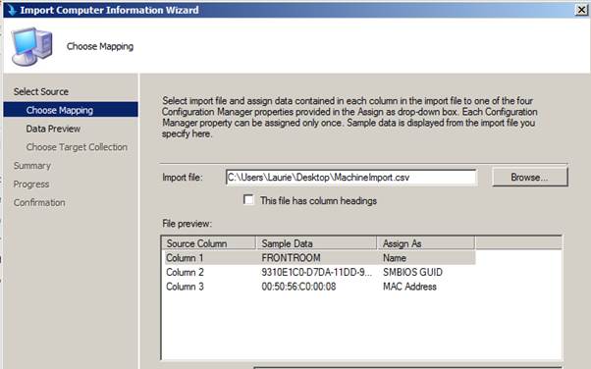Click the 'Import file:' label
The width and height of the screenshot is (591, 369).
tap(183, 178)
